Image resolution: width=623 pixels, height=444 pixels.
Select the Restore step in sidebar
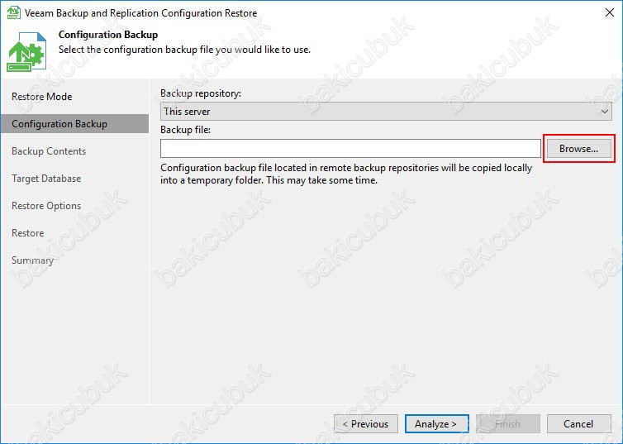[x=28, y=233]
